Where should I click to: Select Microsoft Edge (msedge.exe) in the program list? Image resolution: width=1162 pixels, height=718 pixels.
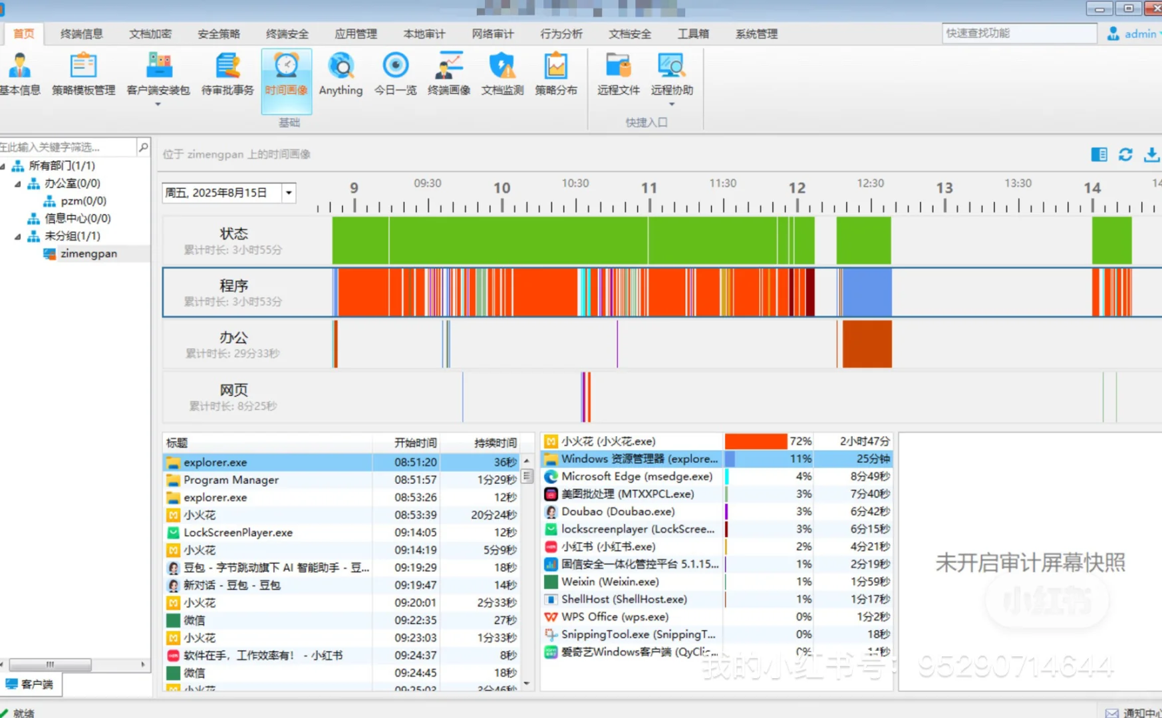pyautogui.click(x=717, y=477)
